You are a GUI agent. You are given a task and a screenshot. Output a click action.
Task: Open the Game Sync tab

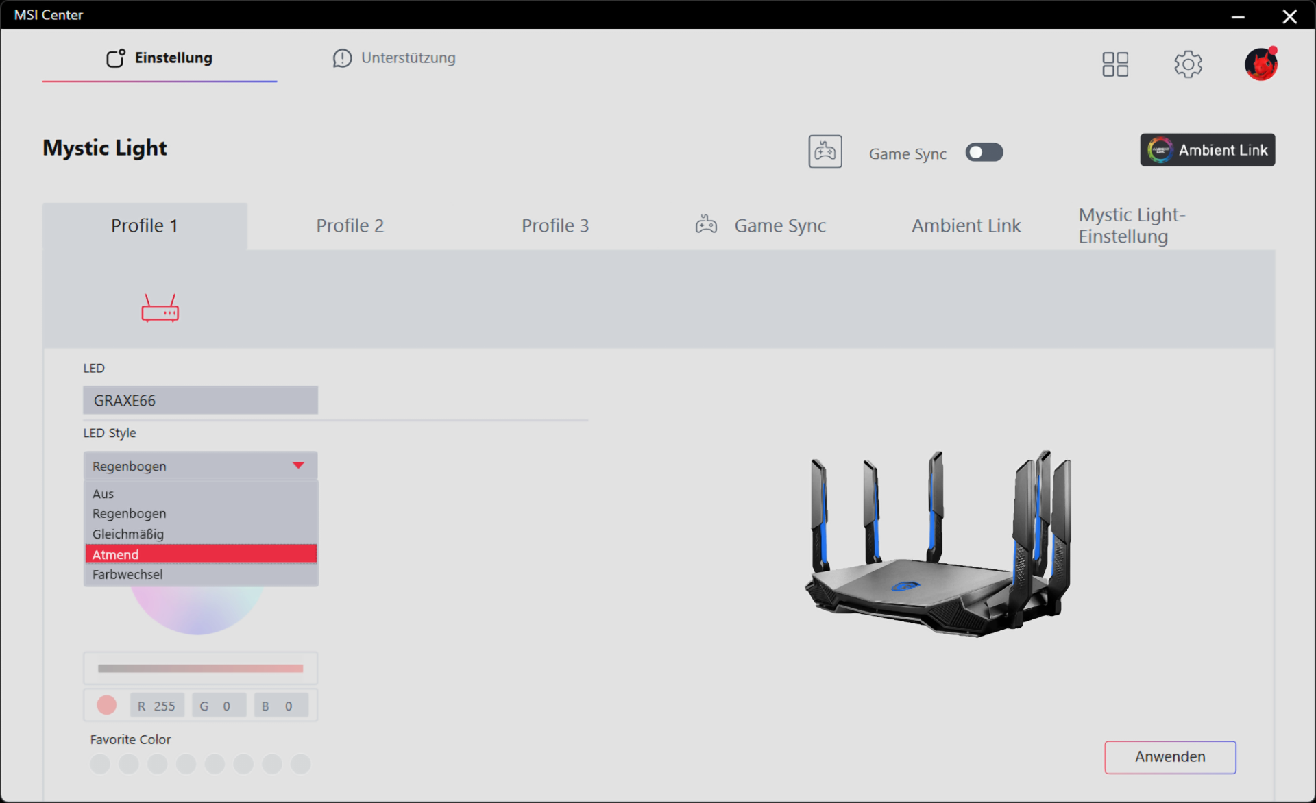coord(761,226)
